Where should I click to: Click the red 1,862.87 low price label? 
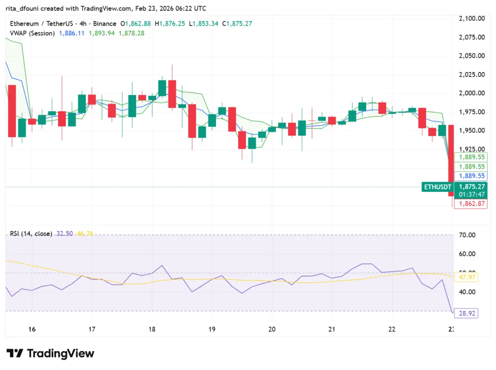471,204
